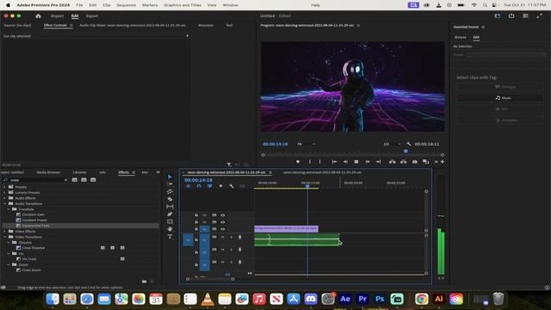Switch to the Export tab
The image size is (551, 310).
92,15
